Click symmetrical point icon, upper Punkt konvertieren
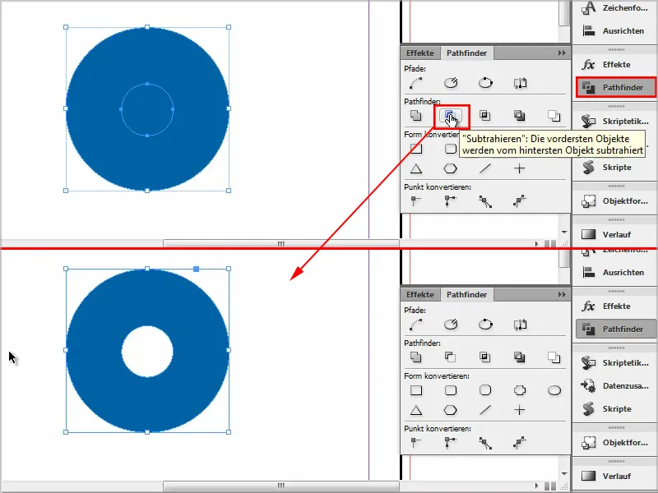The image size is (658, 493). point(520,201)
